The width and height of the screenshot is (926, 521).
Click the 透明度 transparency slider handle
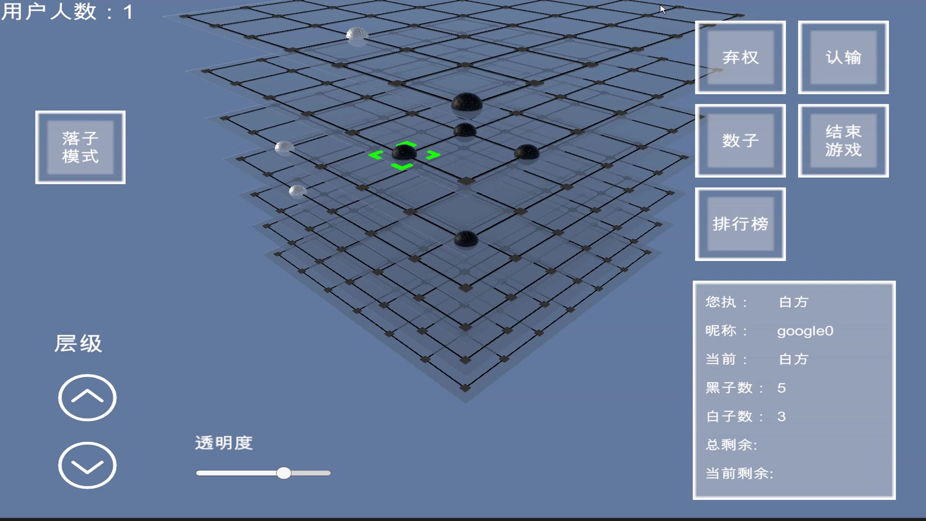coord(284,473)
